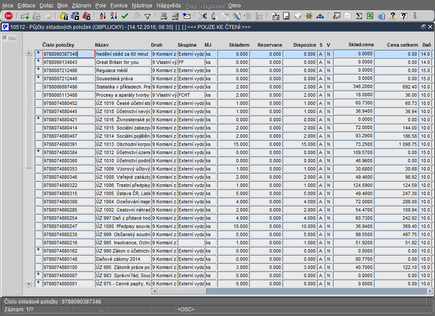The width and height of the screenshot is (435, 316).
Task: Click the horizontal scrollbar right arrow
Action: pyautogui.click(x=430, y=291)
